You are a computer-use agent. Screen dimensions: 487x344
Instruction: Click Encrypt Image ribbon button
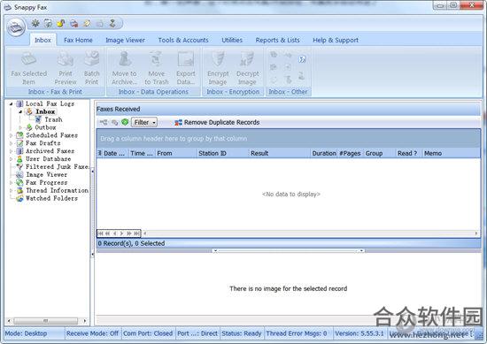click(x=218, y=68)
